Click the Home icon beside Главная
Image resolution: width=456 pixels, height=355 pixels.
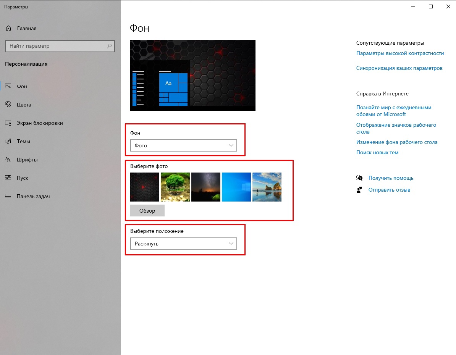(x=8, y=28)
